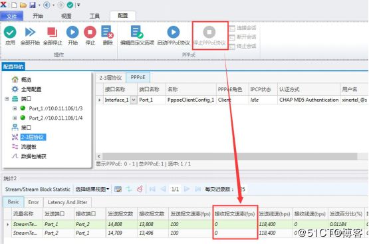Select 2-3层协议 in navigation tree
369x244 pixels.
[33, 137]
